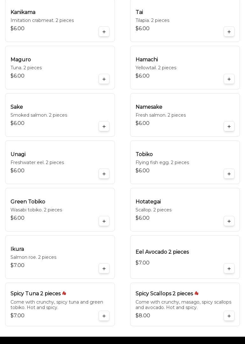Select the Eel Avocado item name
245x344 pixels.
pyautogui.click(x=162, y=252)
